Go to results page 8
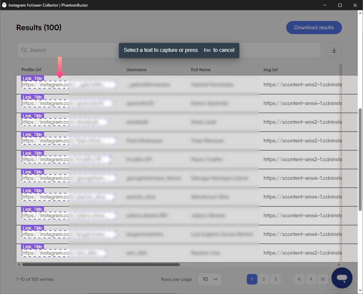This screenshot has width=363, height=294. [299, 279]
